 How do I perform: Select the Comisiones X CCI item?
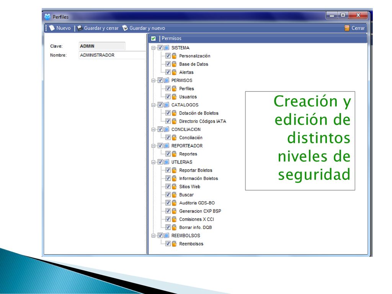point(196,219)
